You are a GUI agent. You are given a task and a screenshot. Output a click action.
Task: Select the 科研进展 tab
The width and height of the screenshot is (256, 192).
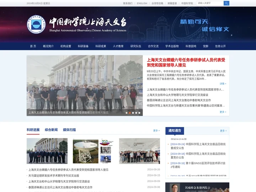coord(33,130)
